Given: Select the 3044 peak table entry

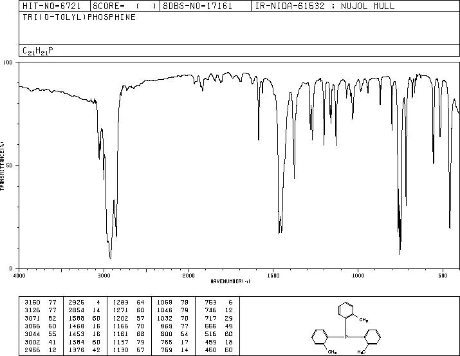Looking at the screenshot, I should click(x=41, y=334).
